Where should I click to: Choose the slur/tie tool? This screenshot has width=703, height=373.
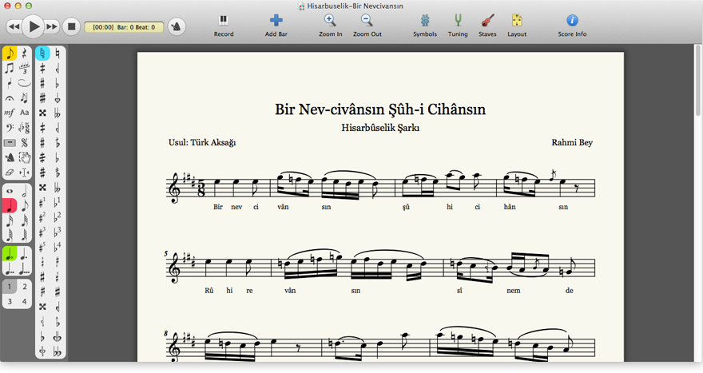coord(24,83)
